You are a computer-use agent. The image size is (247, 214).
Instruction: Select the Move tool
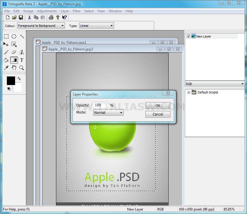click(x=6, y=45)
